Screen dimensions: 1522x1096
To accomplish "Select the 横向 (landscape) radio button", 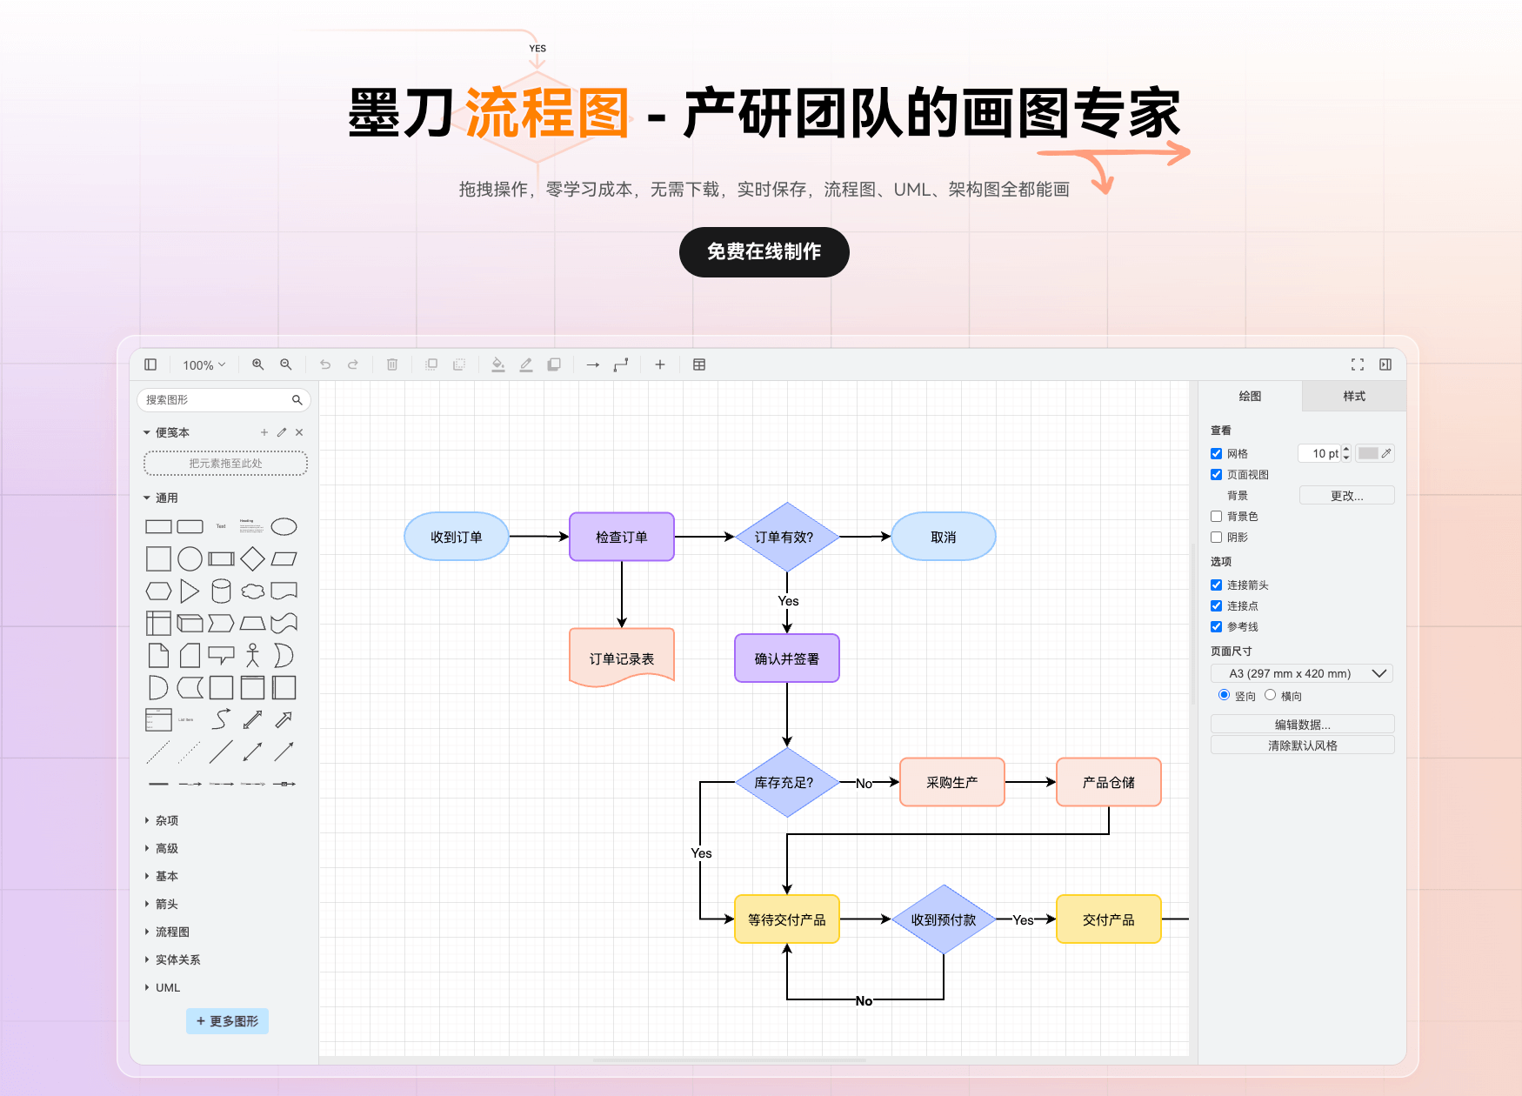I will (1272, 695).
